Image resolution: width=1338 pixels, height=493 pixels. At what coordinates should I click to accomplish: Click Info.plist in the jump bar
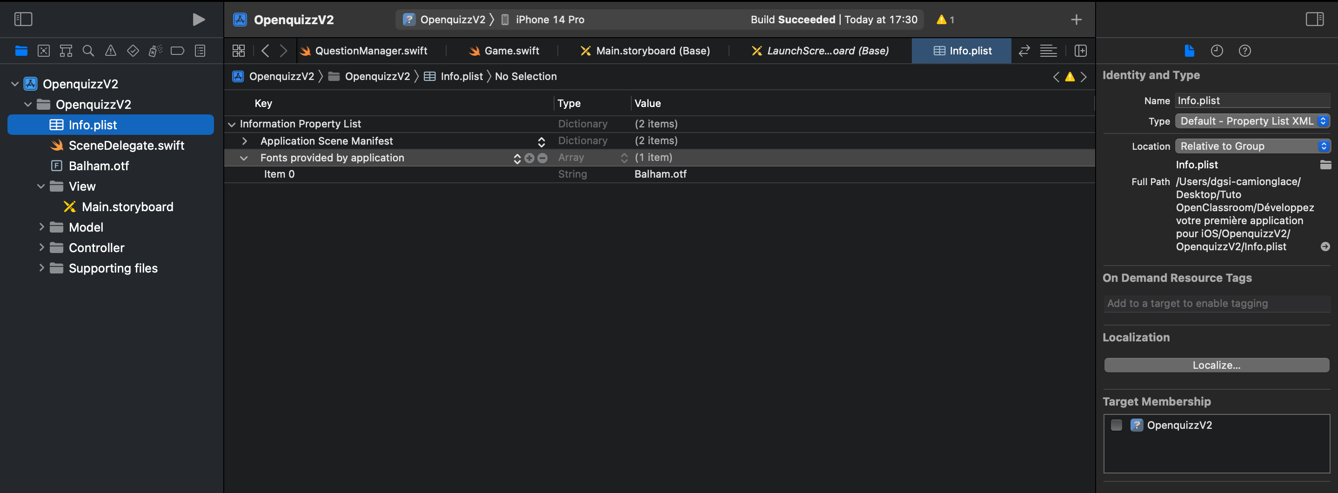coord(454,76)
